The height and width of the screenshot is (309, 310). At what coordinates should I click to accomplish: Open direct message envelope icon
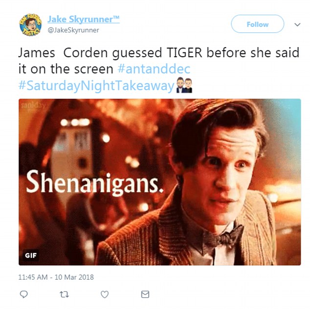click(145, 294)
